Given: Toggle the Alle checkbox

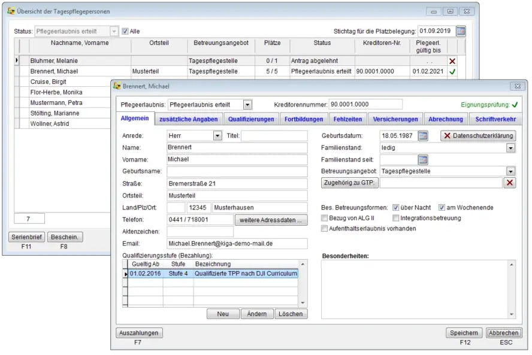Looking at the screenshot, I should [x=125, y=31].
